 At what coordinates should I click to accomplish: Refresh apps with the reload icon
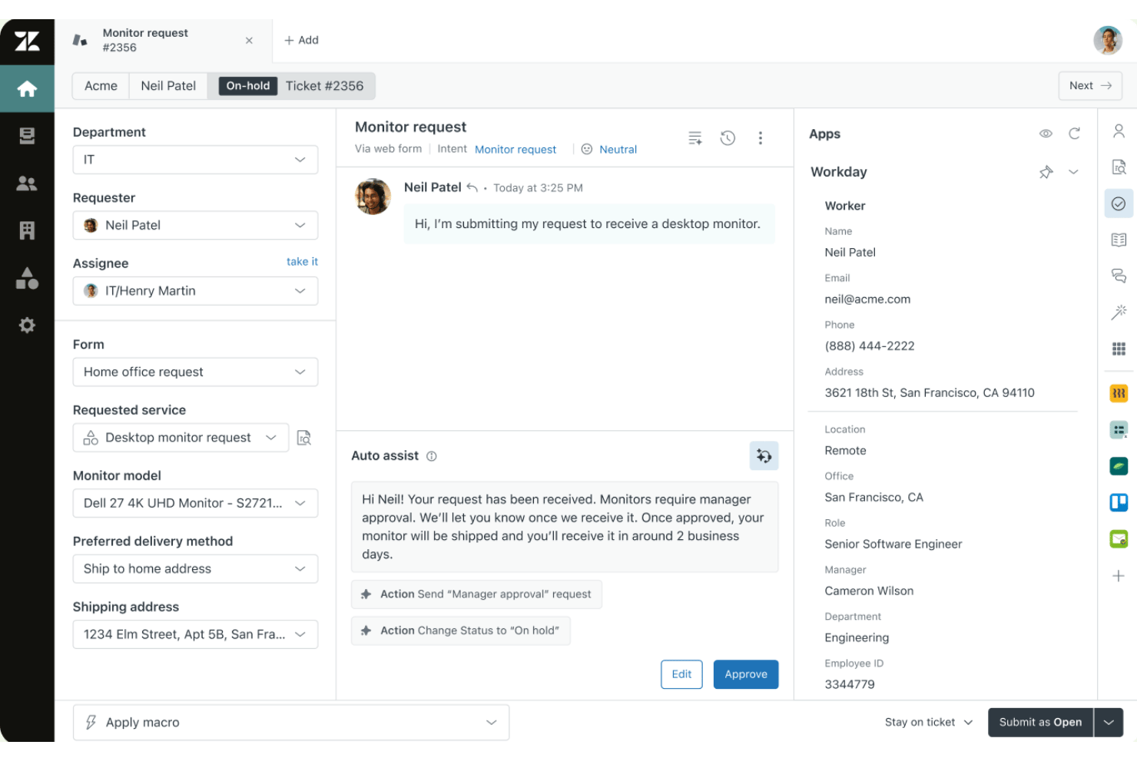click(x=1074, y=134)
